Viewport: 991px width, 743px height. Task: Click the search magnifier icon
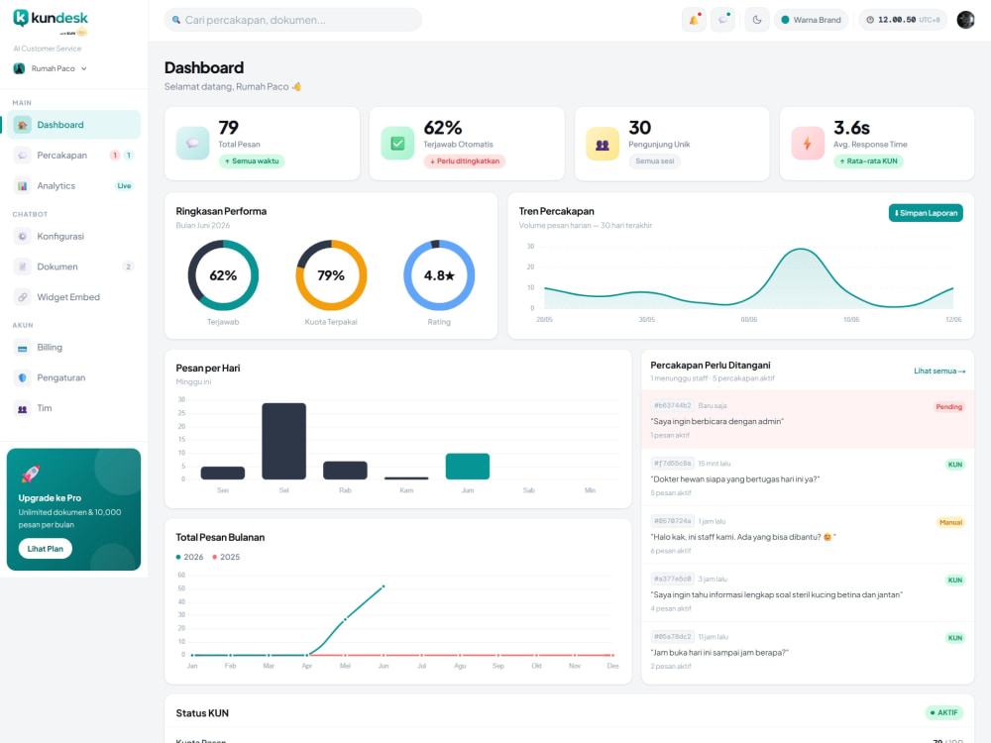click(x=176, y=20)
